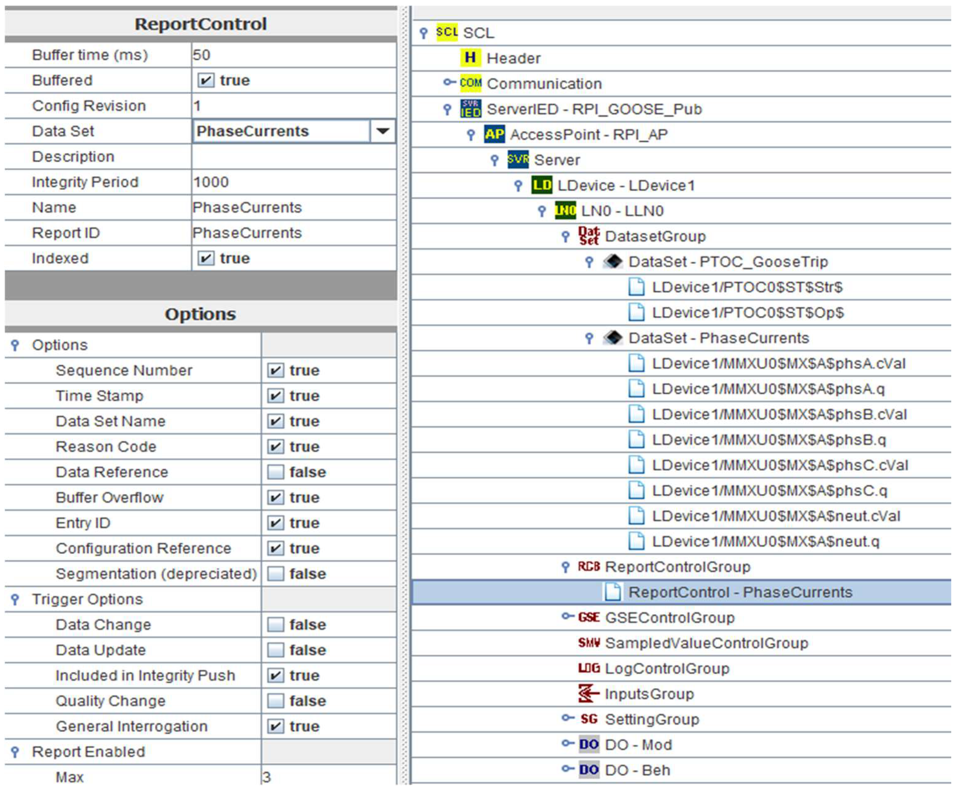Click the COM Communication icon

coord(470,83)
